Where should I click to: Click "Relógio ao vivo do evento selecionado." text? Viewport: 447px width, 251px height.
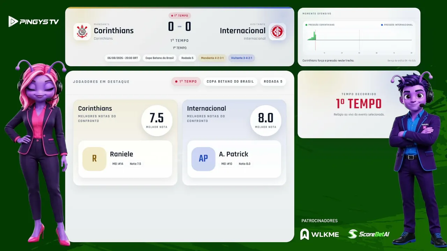pos(359,114)
